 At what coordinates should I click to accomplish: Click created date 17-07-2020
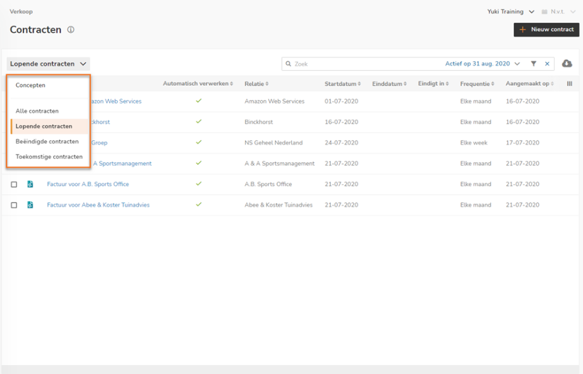522,143
